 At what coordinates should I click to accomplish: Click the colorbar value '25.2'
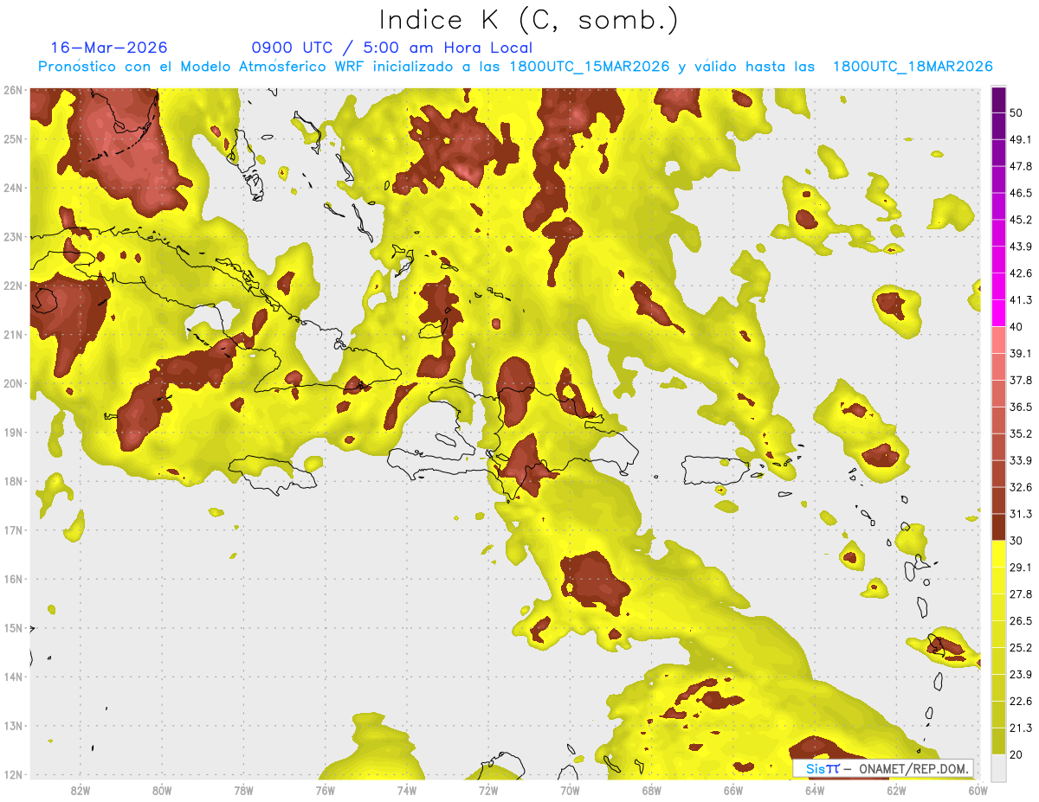pos(1022,647)
